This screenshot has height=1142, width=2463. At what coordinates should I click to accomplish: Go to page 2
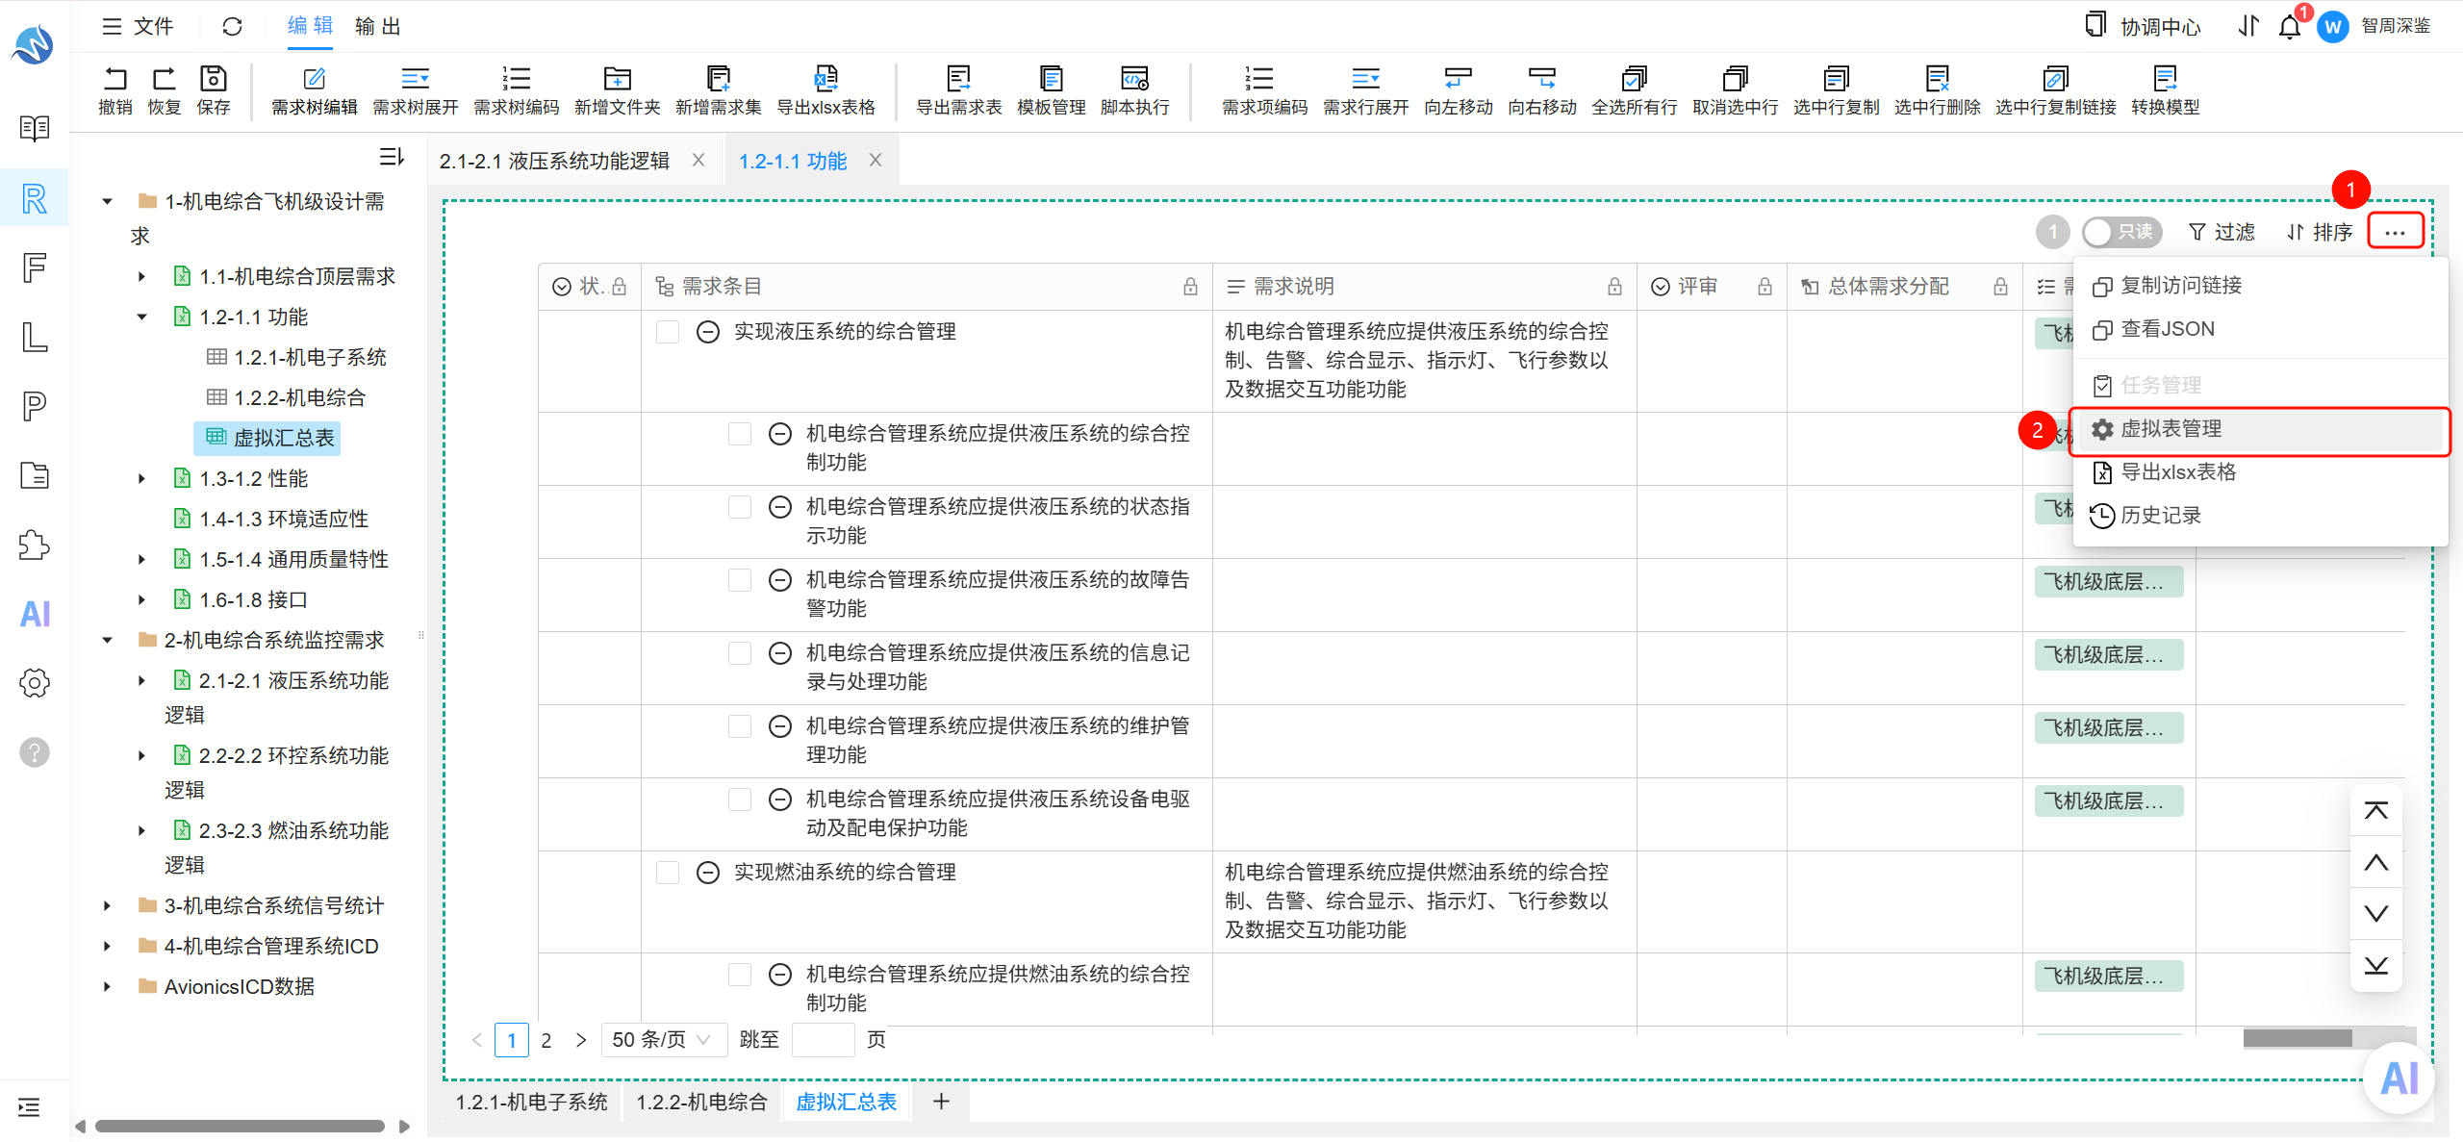tap(546, 1040)
